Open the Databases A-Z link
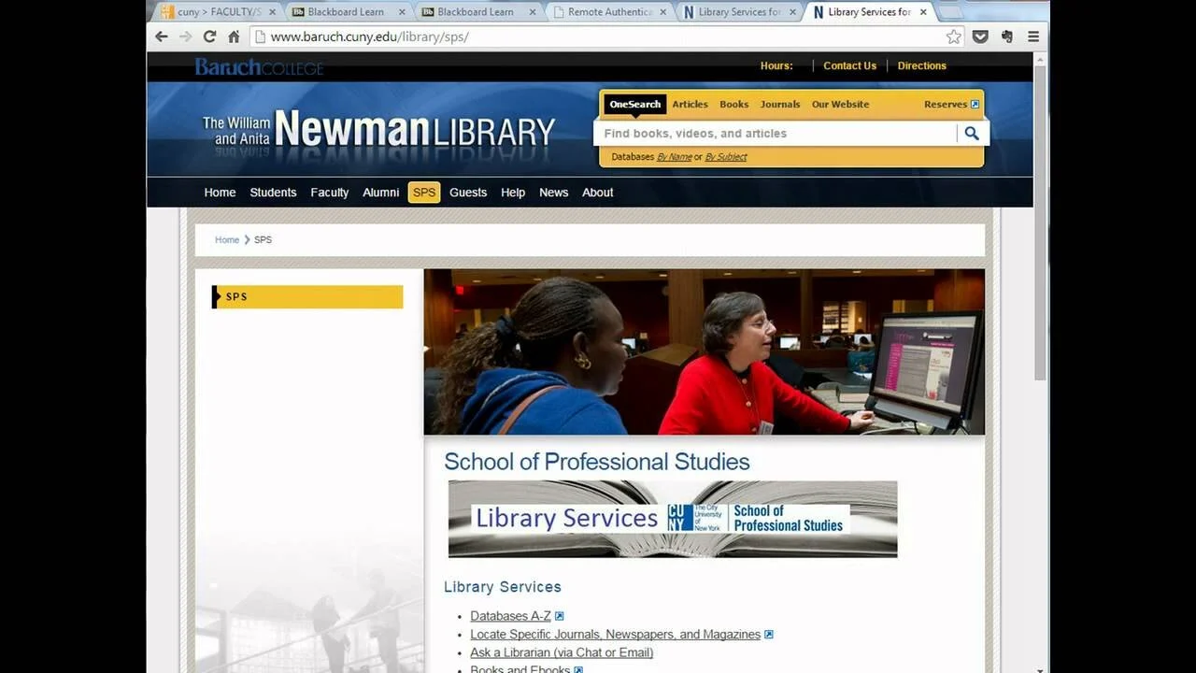Screen dimensions: 1196x673 tap(510, 616)
